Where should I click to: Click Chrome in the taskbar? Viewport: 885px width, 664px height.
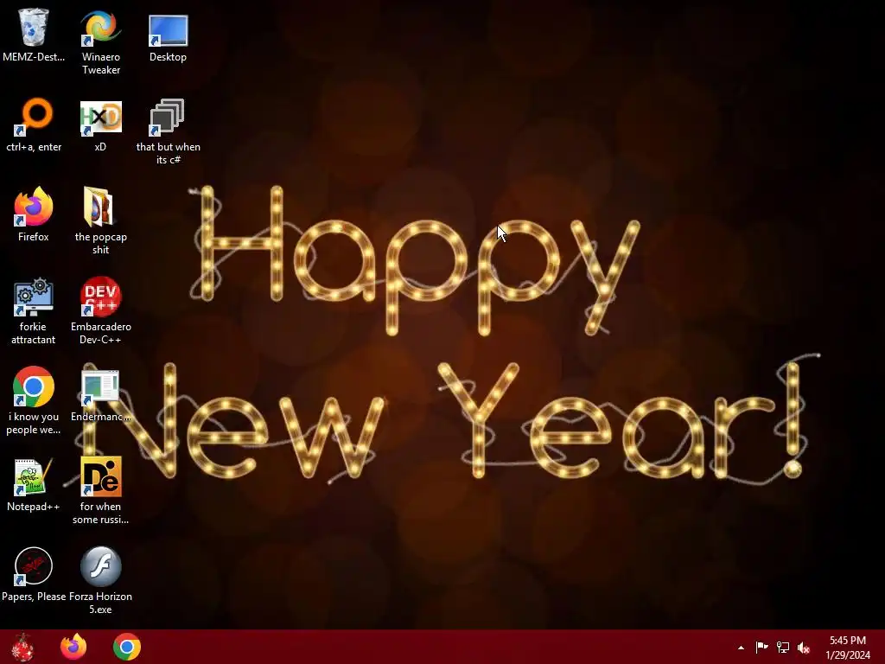tap(127, 647)
